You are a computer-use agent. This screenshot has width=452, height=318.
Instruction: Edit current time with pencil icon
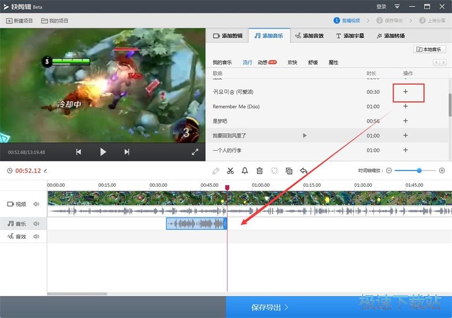point(46,170)
